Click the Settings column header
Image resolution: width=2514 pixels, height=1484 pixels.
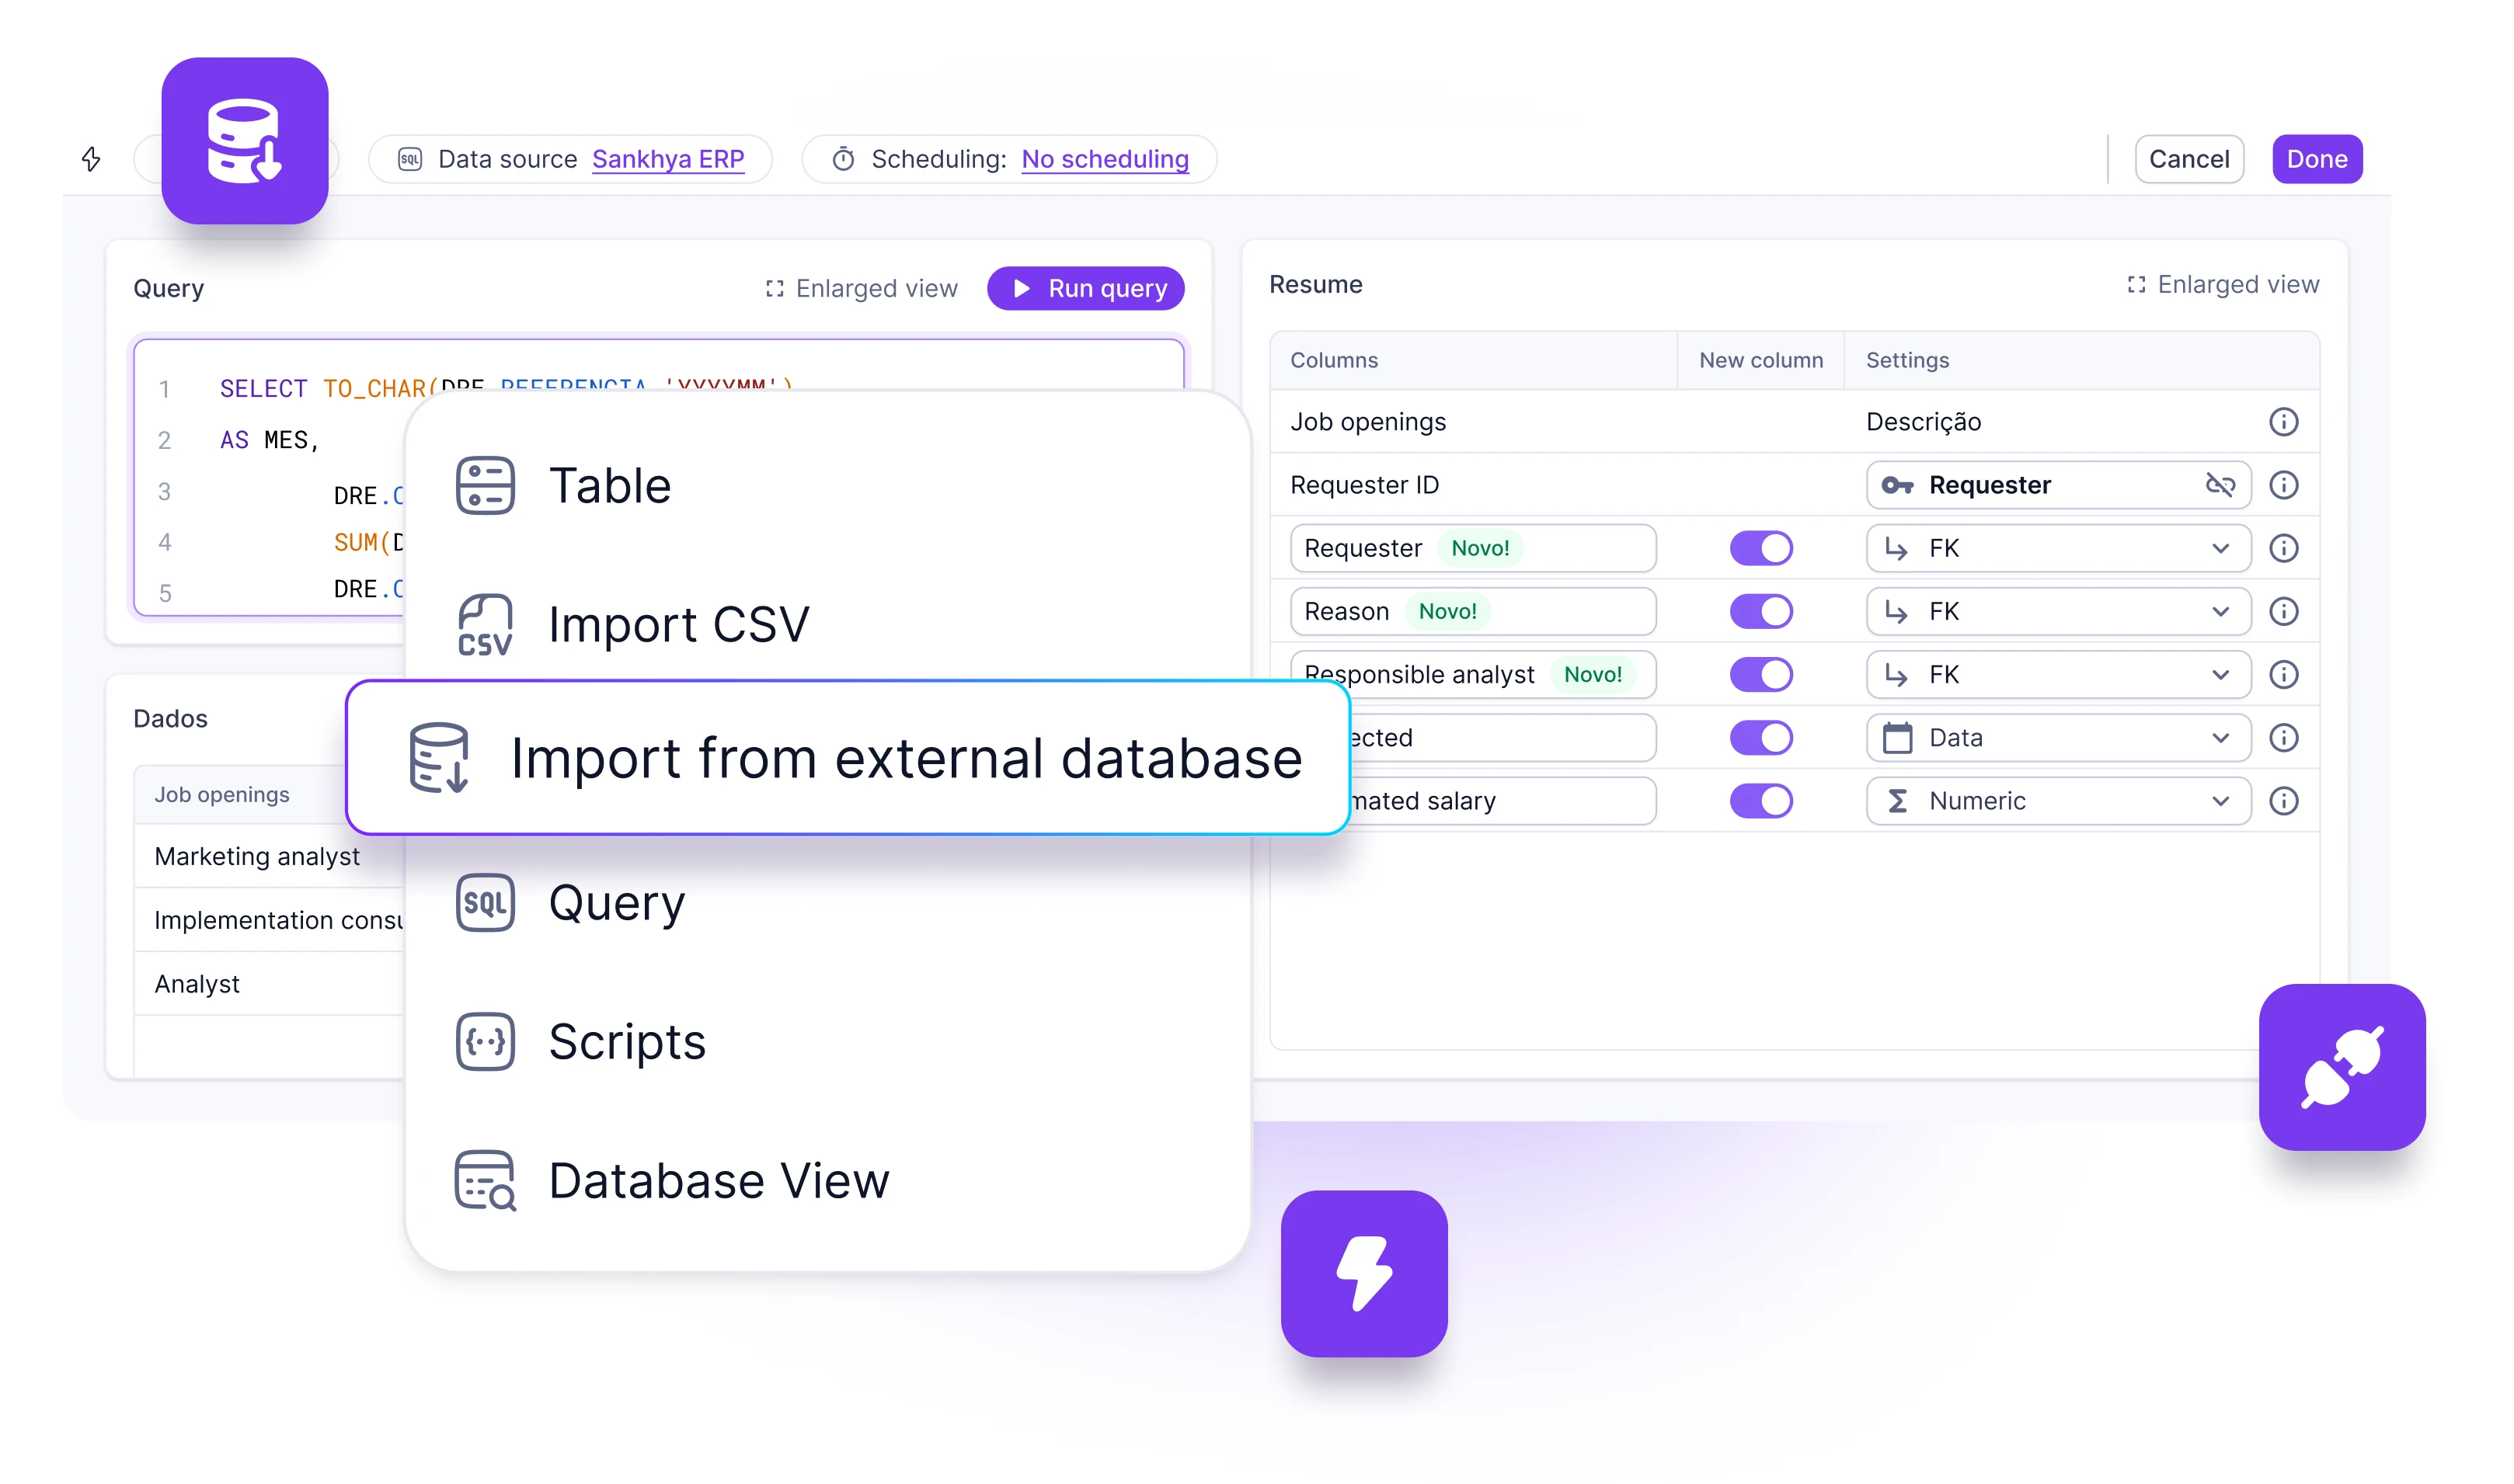pos(1906,360)
